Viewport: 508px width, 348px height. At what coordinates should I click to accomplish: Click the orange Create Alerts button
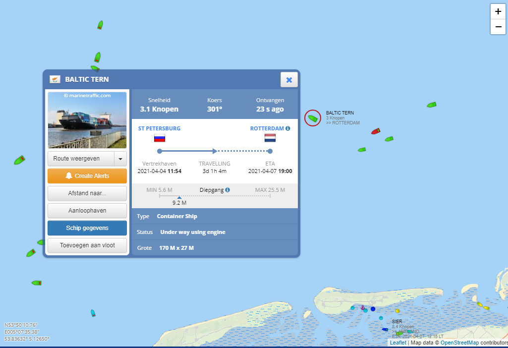click(x=87, y=176)
